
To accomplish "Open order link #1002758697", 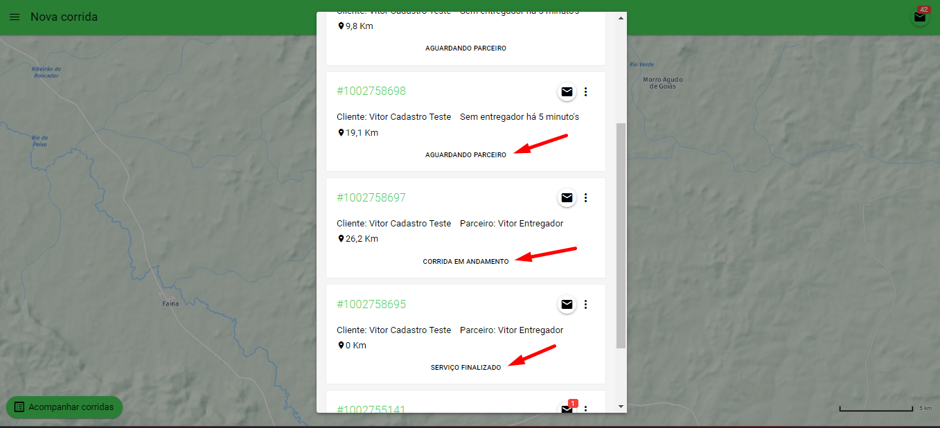I will coord(371,198).
